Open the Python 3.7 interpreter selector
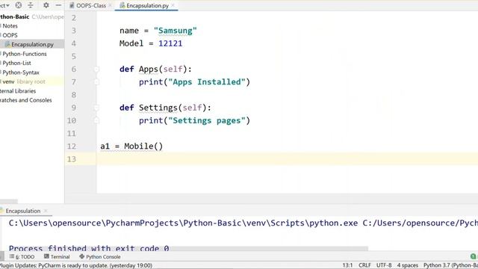 click(x=450, y=265)
